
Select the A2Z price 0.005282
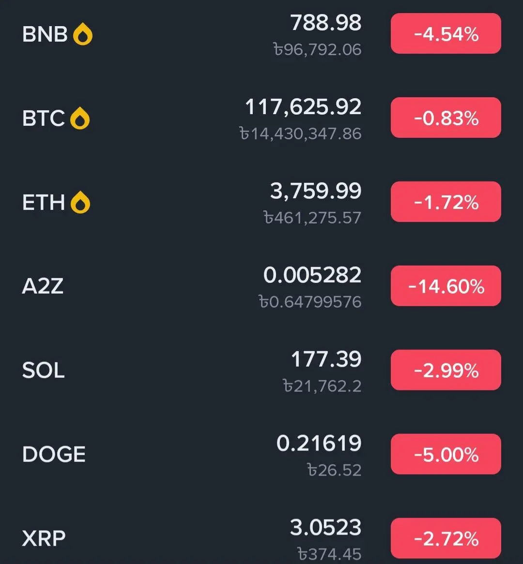click(x=312, y=275)
